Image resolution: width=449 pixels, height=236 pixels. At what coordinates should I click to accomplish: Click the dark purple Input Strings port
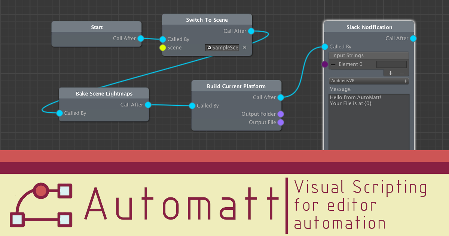pyautogui.click(x=325, y=64)
